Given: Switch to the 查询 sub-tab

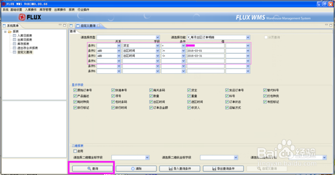Looking at the screenshot, I should pos(73,31).
